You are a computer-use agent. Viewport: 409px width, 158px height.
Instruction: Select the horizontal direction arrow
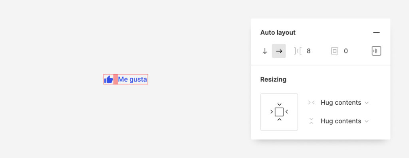[279, 51]
